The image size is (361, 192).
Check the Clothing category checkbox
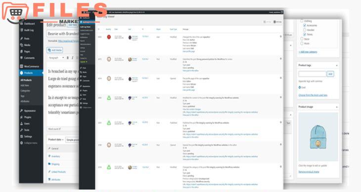click(x=302, y=21)
